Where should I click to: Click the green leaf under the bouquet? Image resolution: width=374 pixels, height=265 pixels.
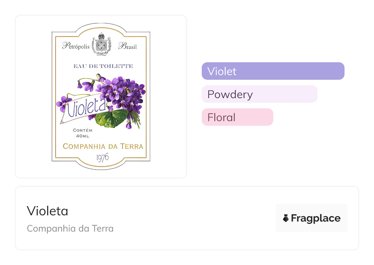pyautogui.click(x=111, y=118)
